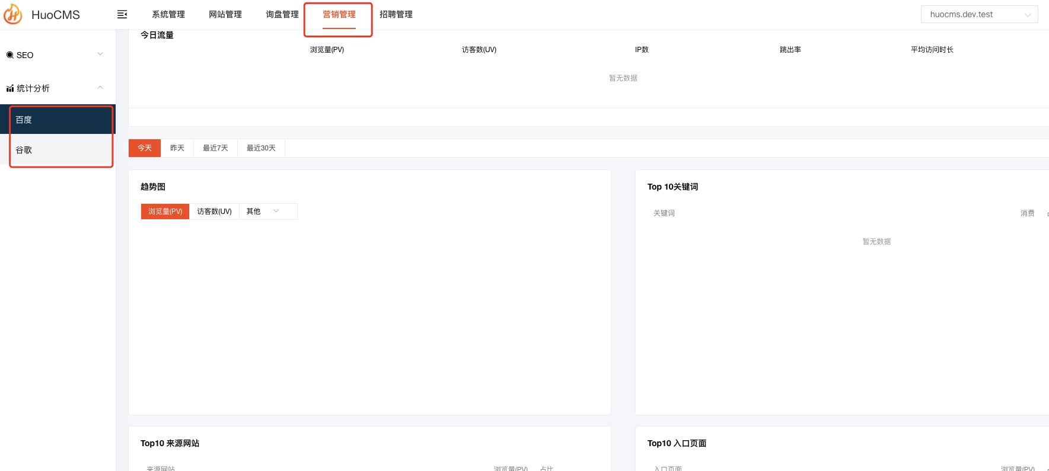Screen dimensions: 1049x471
Task: Open the 询盘管理 top menu
Action: pos(282,14)
